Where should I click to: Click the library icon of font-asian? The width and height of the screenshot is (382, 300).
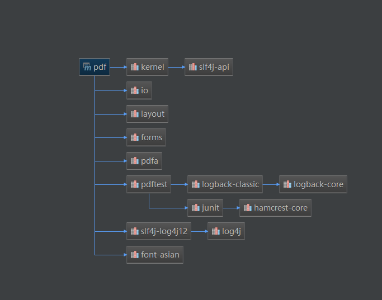coord(134,255)
